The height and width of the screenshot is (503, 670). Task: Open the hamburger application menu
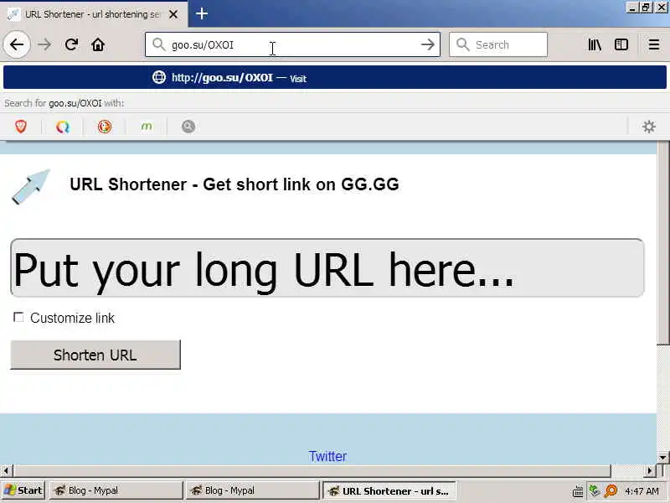tap(654, 44)
